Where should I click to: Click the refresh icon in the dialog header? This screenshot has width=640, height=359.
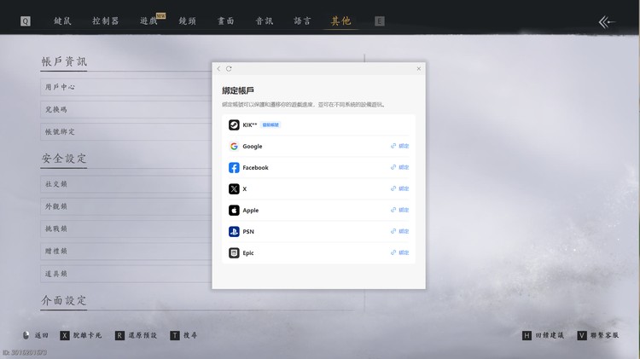point(229,68)
